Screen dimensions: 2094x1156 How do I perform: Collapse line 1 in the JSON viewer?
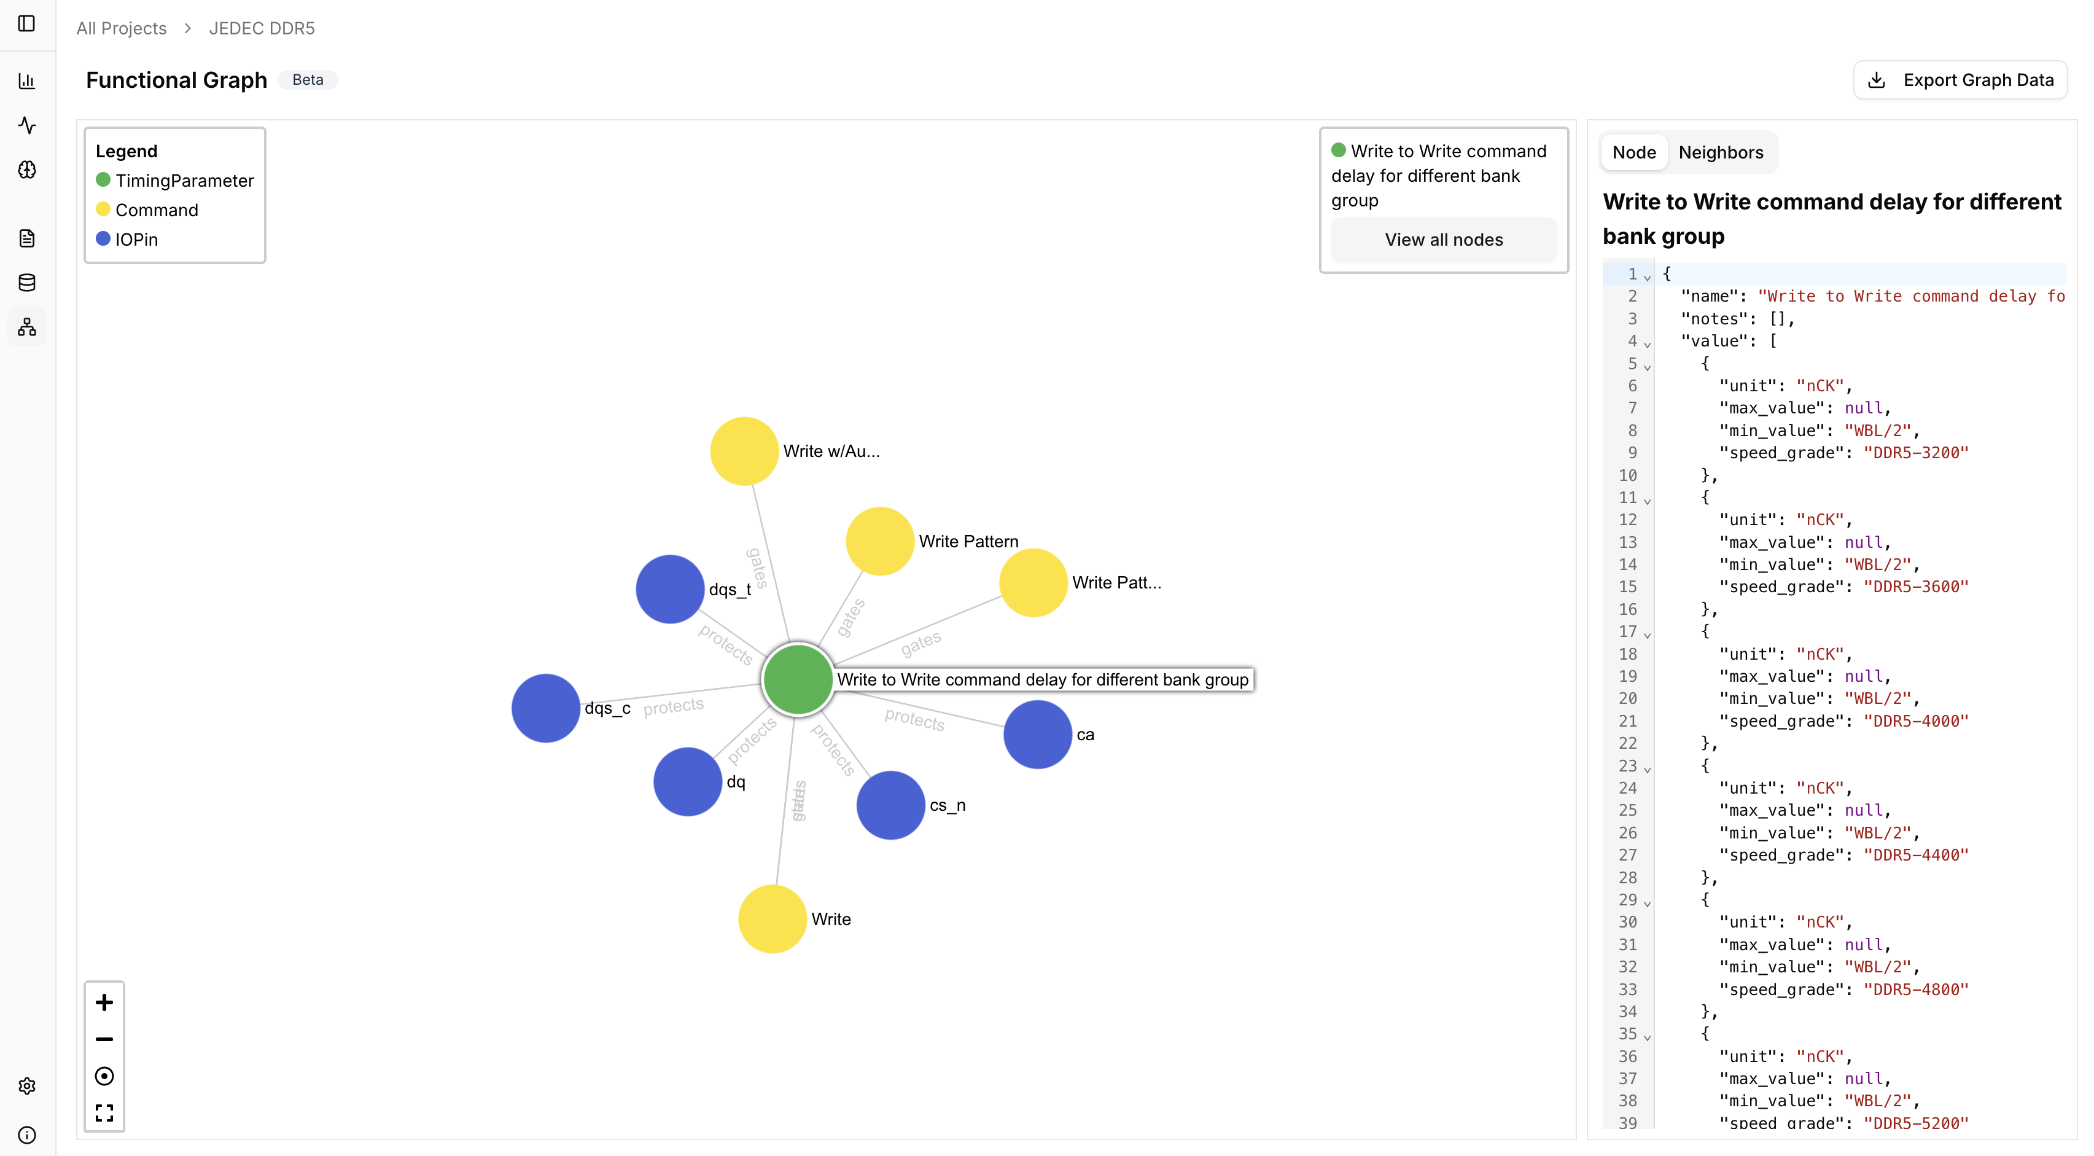[1648, 276]
